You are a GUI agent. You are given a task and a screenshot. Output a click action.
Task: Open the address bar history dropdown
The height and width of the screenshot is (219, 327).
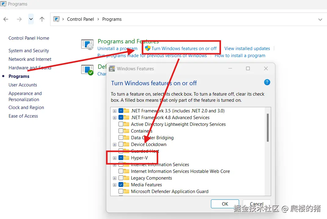(320, 20)
